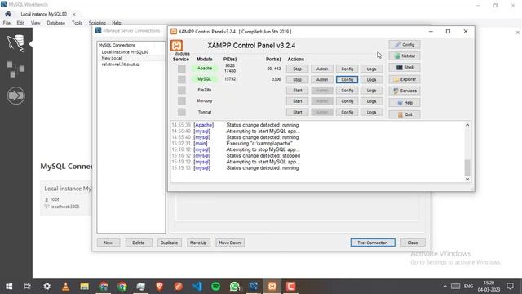
Task: Open WhatsApp from the taskbar
Action: [235, 287]
